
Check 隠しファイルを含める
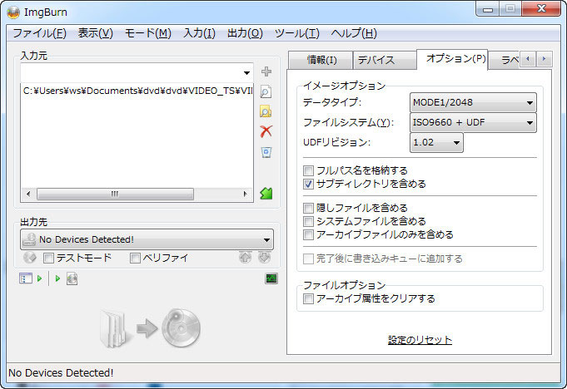[308, 208]
